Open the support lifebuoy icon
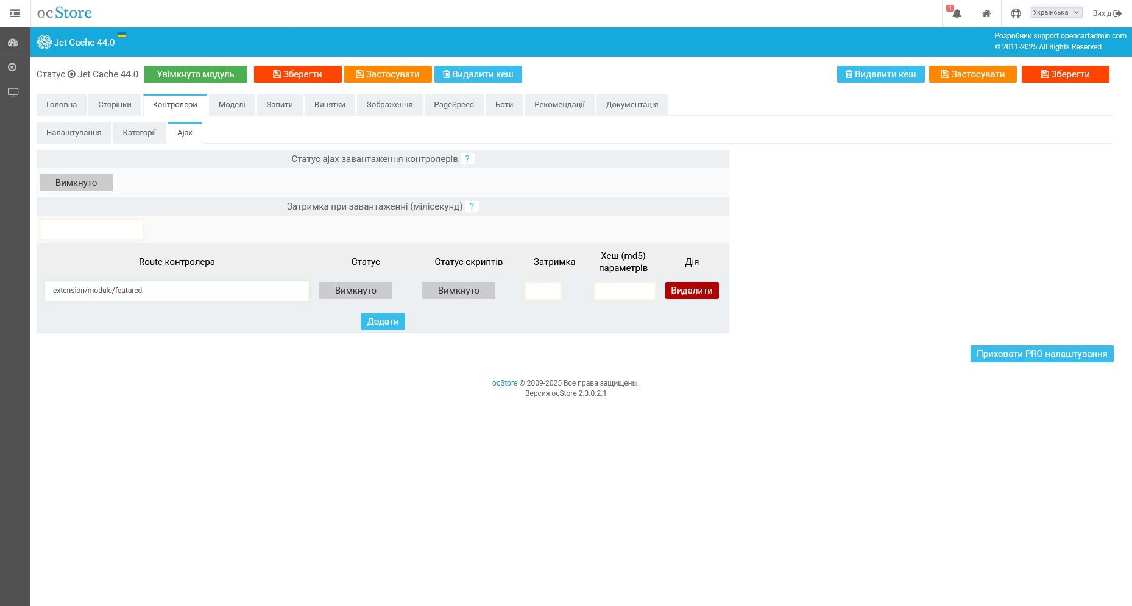Image resolution: width=1132 pixels, height=606 pixels. point(1015,13)
